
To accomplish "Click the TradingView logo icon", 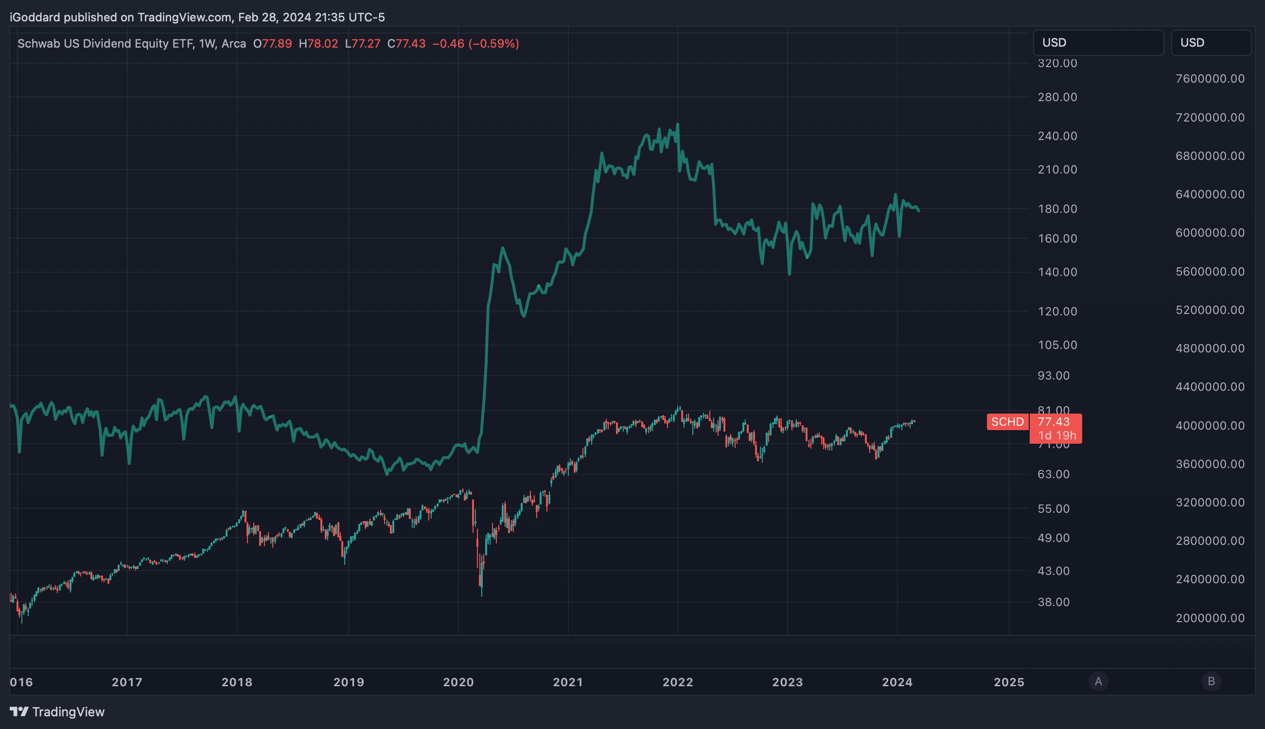I will (19, 712).
